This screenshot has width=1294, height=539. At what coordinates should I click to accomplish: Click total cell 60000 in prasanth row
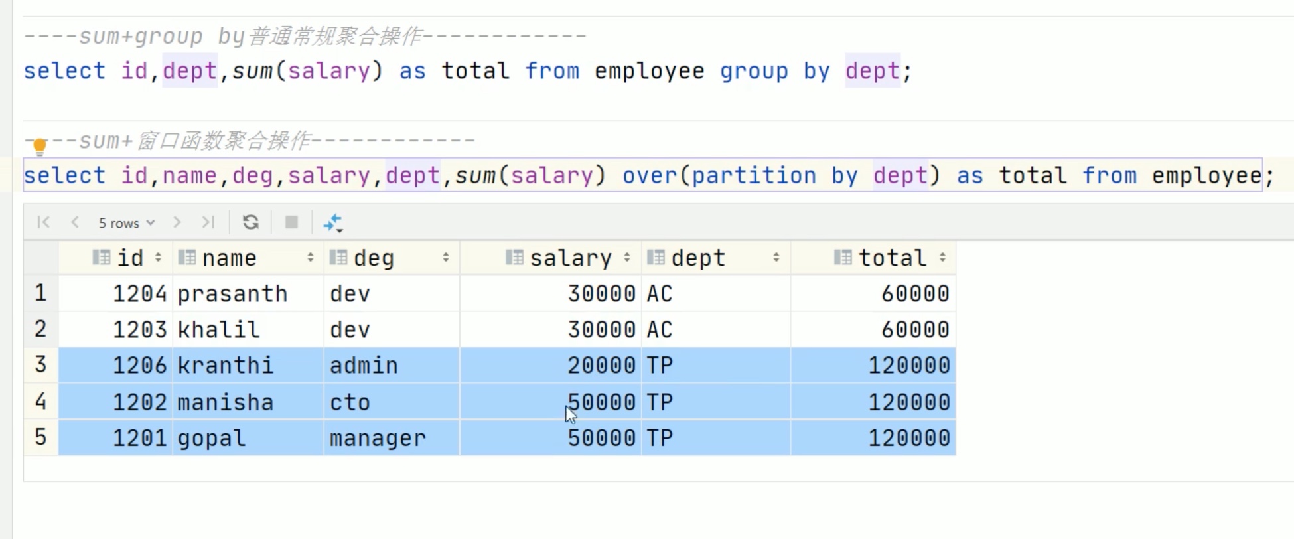(x=873, y=293)
